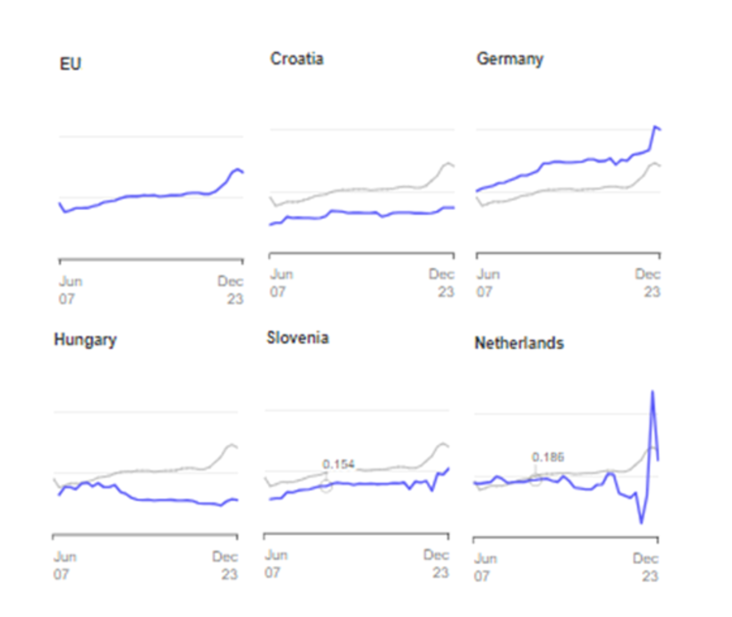
Task: Click the EU line's peak near December
Action: click(238, 170)
